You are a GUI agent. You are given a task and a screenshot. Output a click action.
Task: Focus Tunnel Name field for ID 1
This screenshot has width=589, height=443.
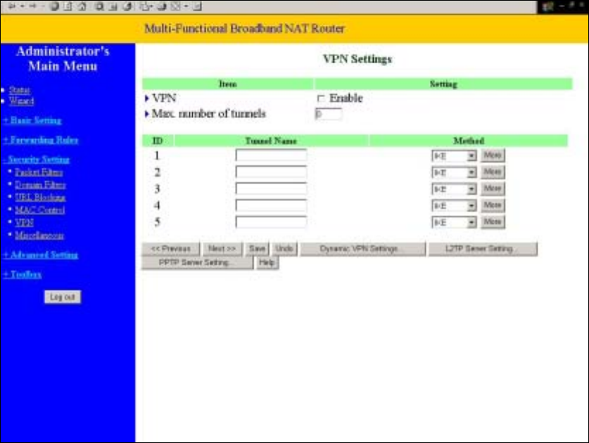point(271,155)
